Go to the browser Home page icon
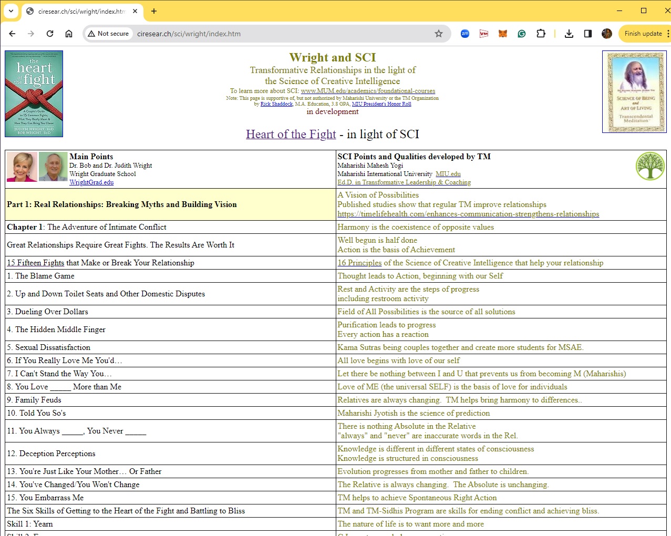The width and height of the screenshot is (671, 536). [69, 34]
